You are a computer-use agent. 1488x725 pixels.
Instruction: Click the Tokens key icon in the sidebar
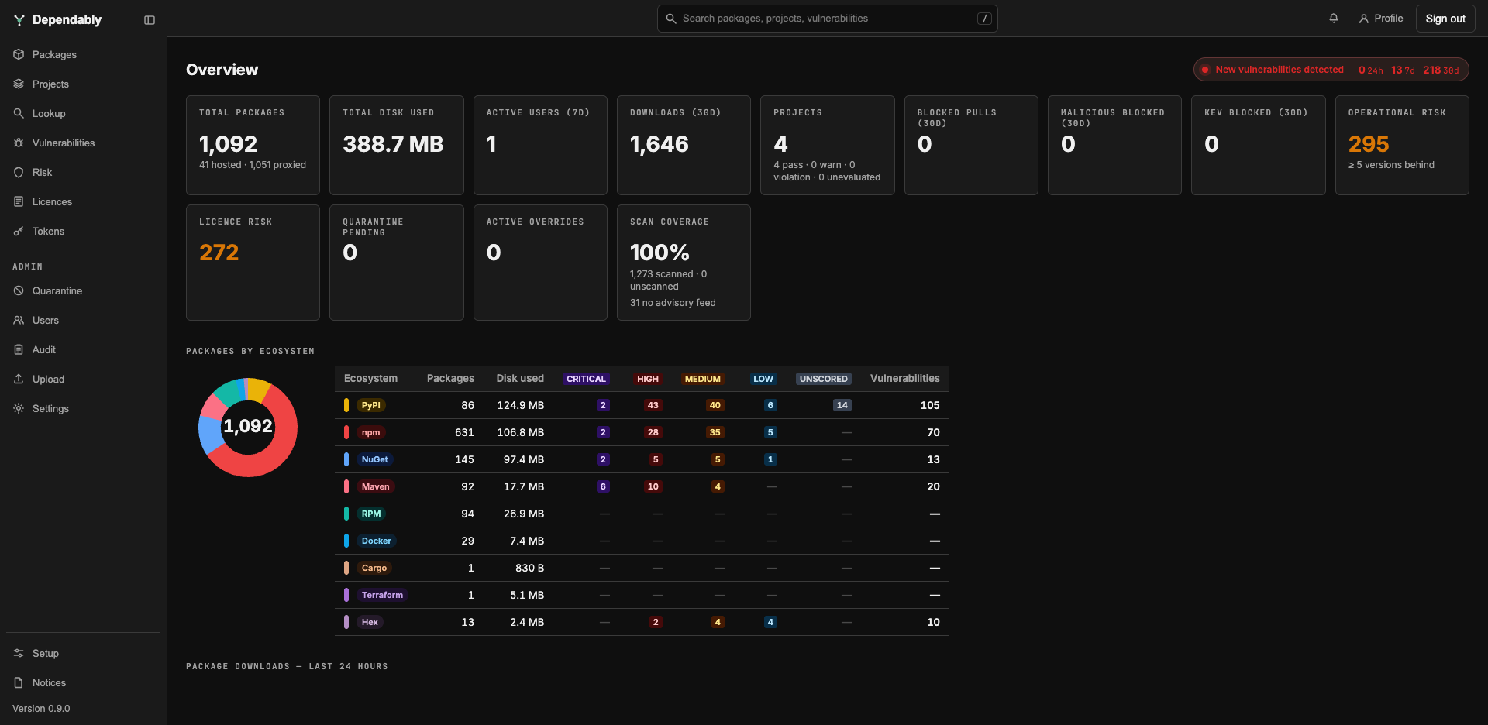[x=19, y=231]
